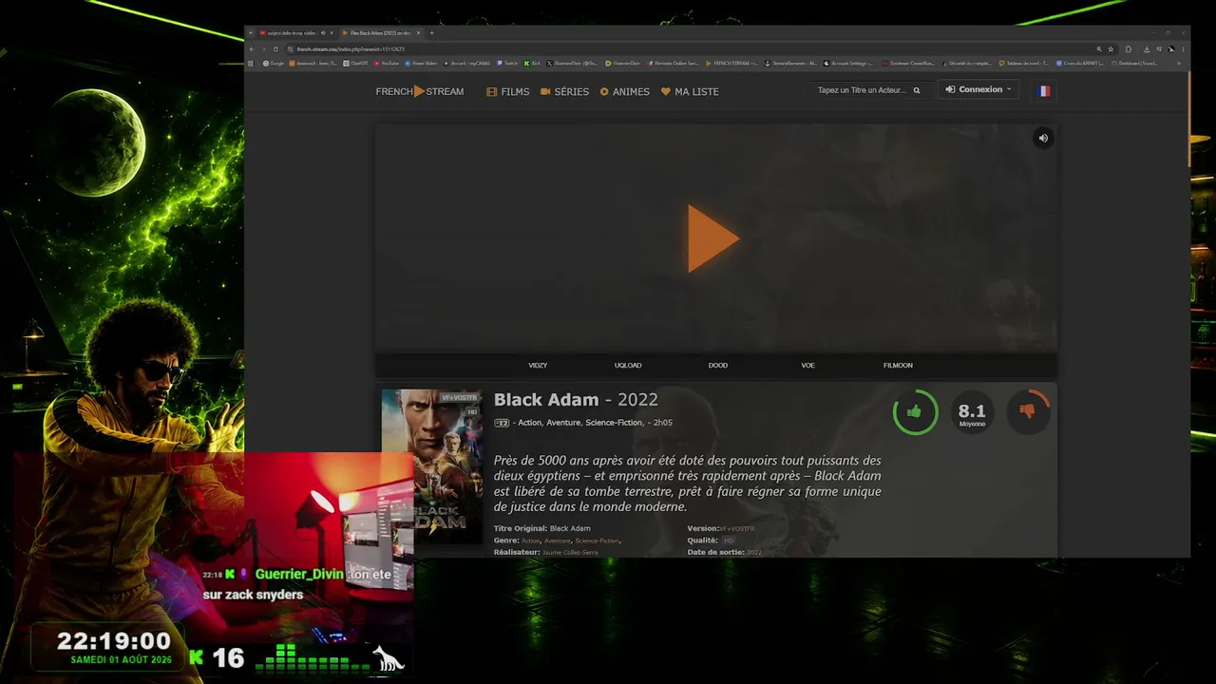Open the Science-Fiction genre link beside the -12 badge
The width and height of the screenshot is (1216, 684).
pos(614,423)
